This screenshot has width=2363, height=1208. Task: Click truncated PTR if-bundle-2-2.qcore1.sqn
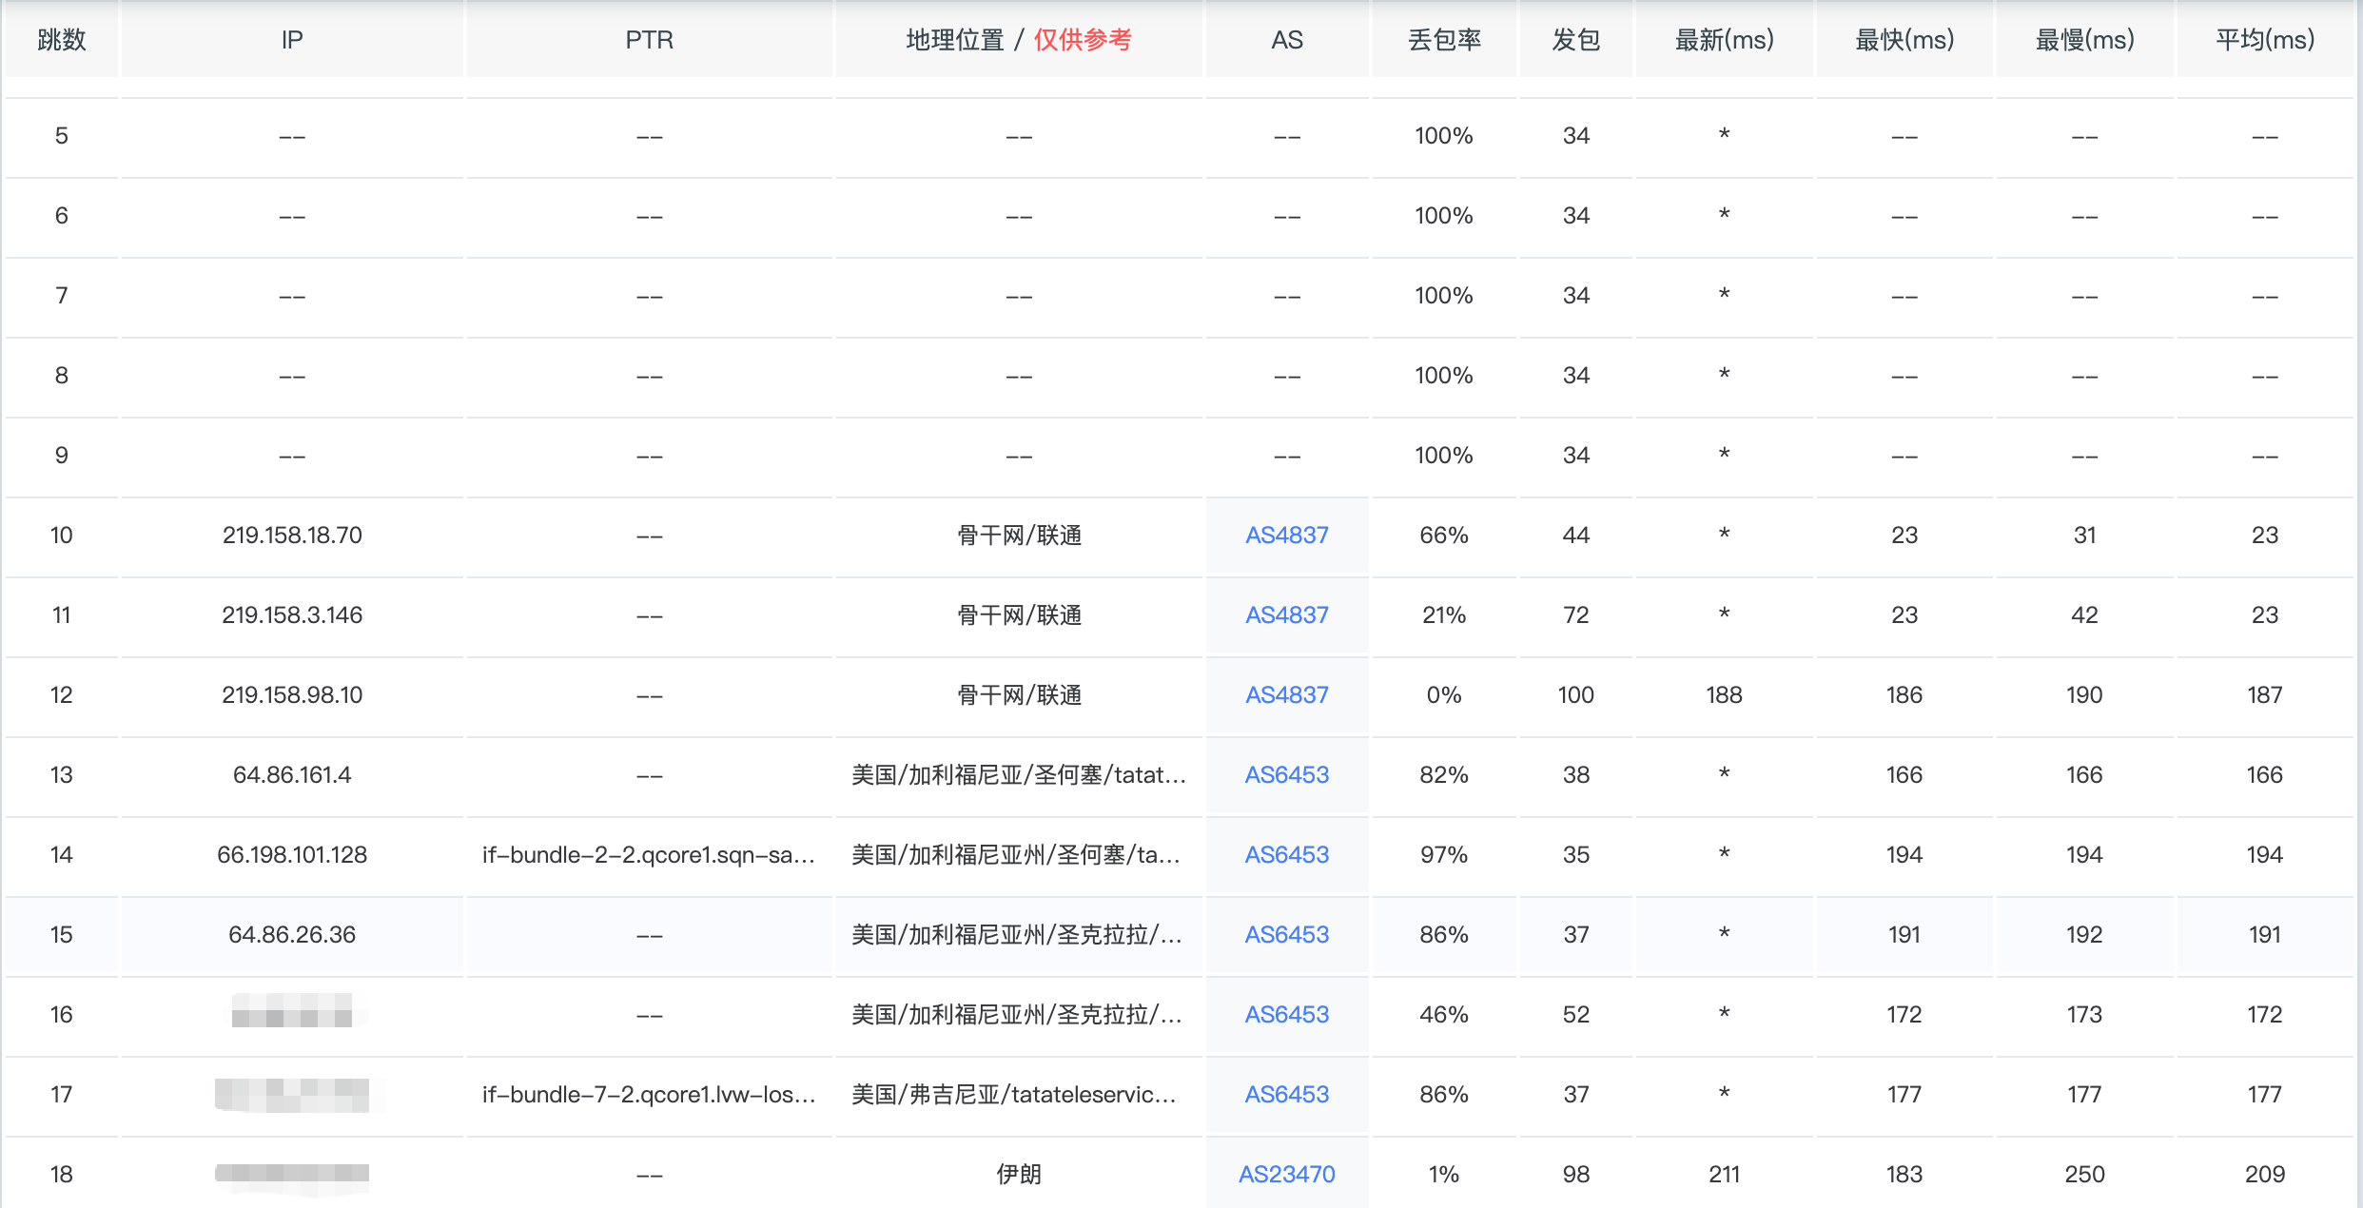(x=649, y=855)
